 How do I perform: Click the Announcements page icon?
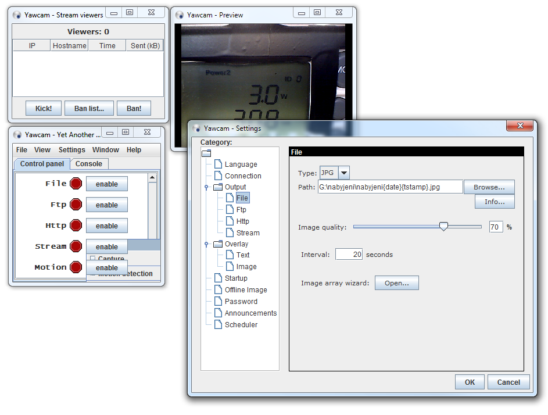pyautogui.click(x=218, y=313)
